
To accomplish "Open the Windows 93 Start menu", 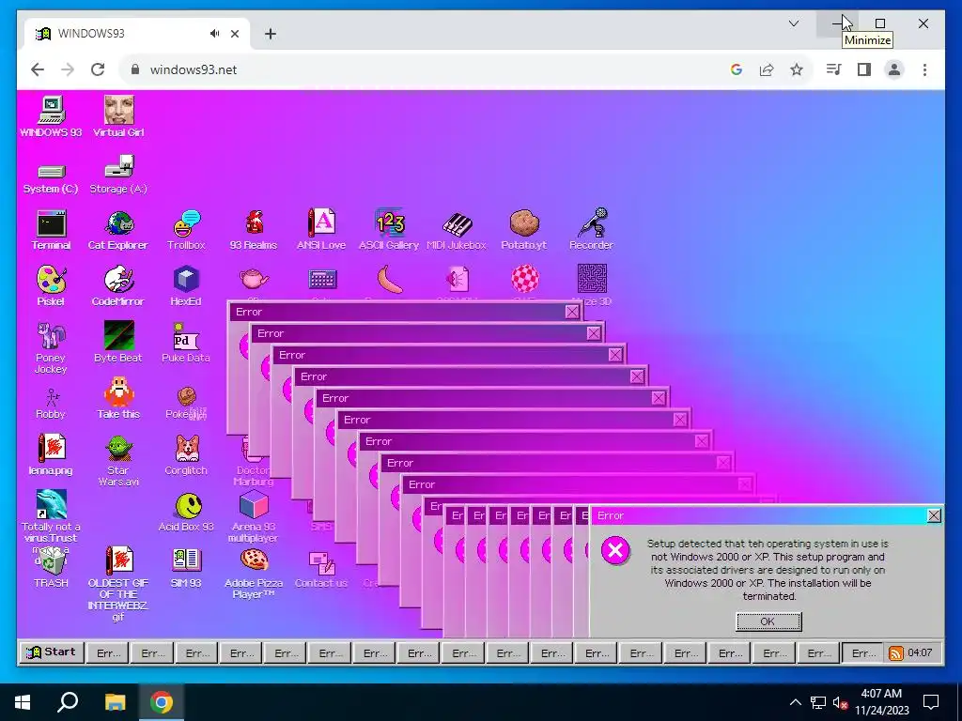I will tap(51, 652).
